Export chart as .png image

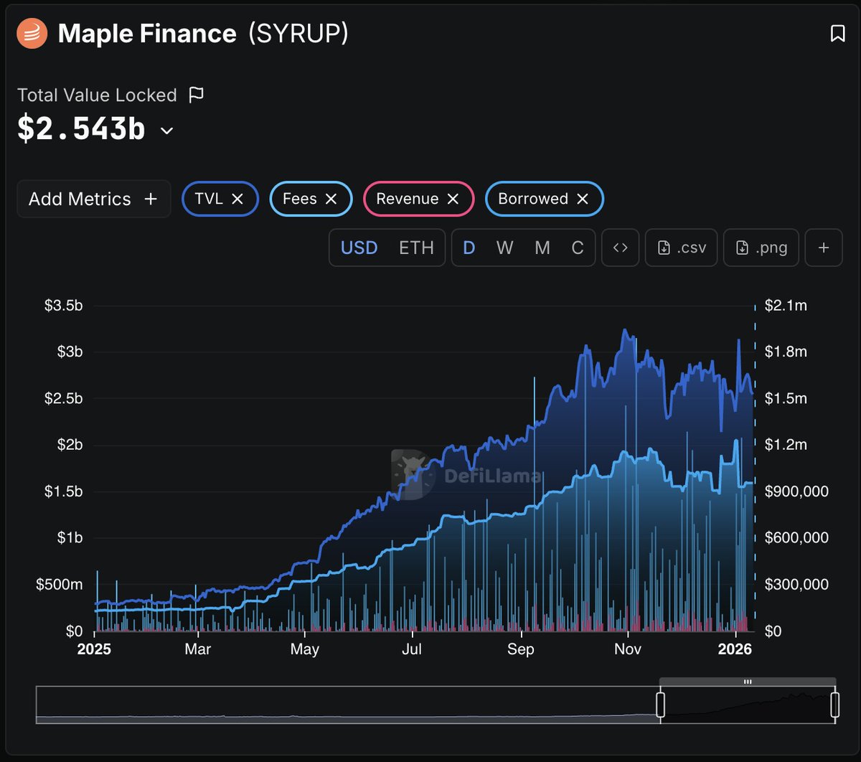pyautogui.click(x=761, y=248)
